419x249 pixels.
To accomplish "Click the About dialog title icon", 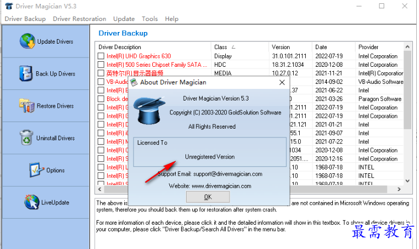I will coord(134,82).
